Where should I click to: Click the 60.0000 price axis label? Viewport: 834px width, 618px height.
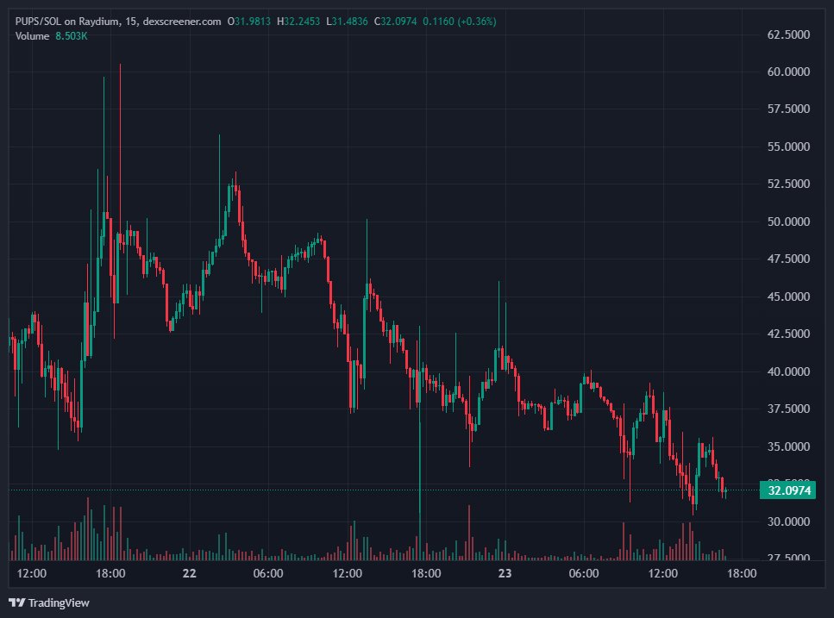tap(788, 72)
